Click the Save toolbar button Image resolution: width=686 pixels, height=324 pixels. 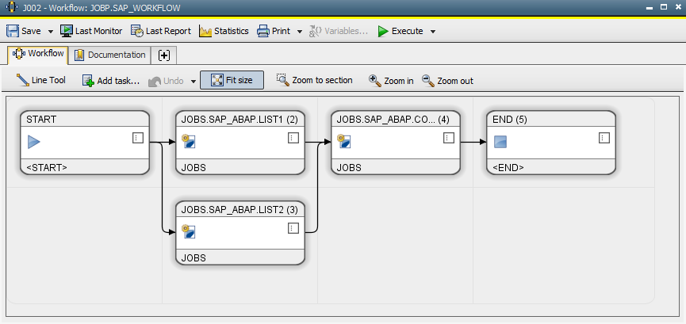coord(24,32)
